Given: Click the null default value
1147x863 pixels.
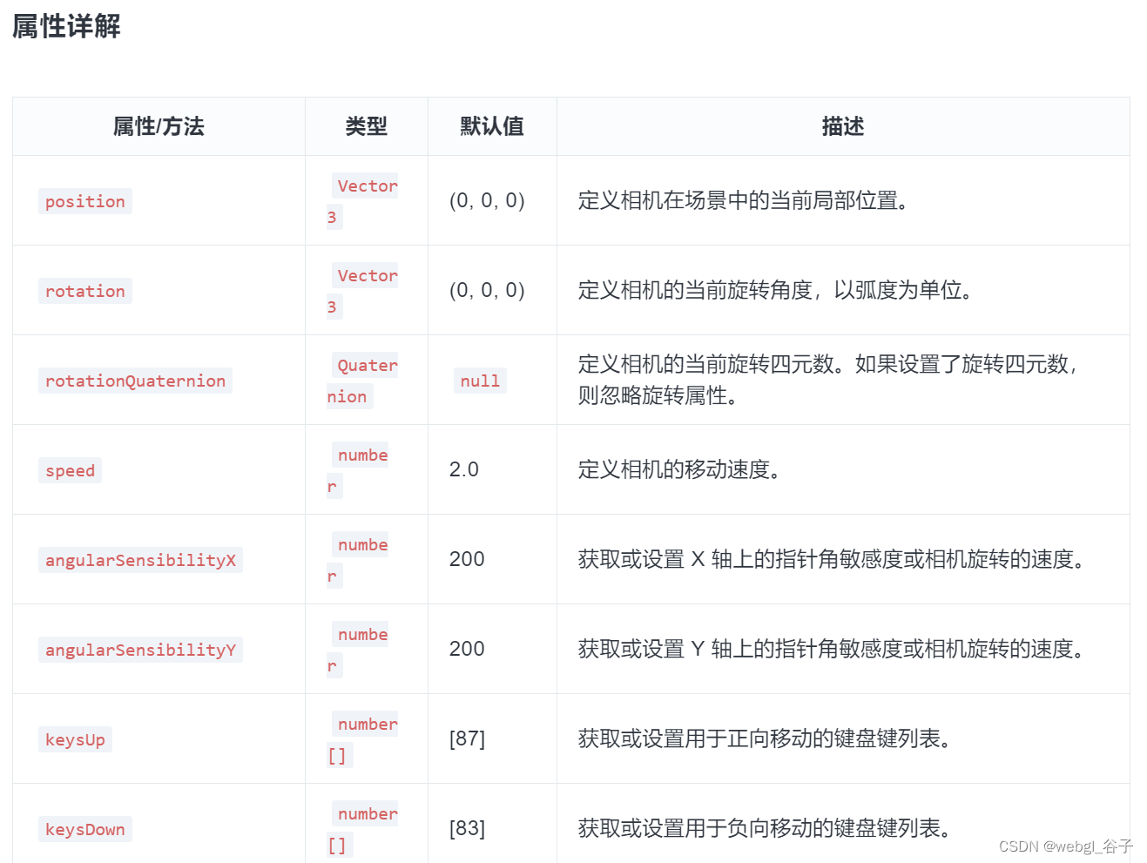Looking at the screenshot, I should [x=480, y=381].
